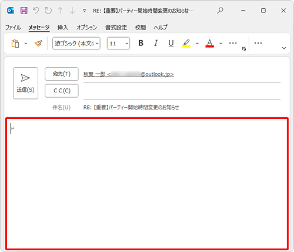The width and height of the screenshot is (294, 252).
Task: Toggle underline formatting
Action: [171, 43]
